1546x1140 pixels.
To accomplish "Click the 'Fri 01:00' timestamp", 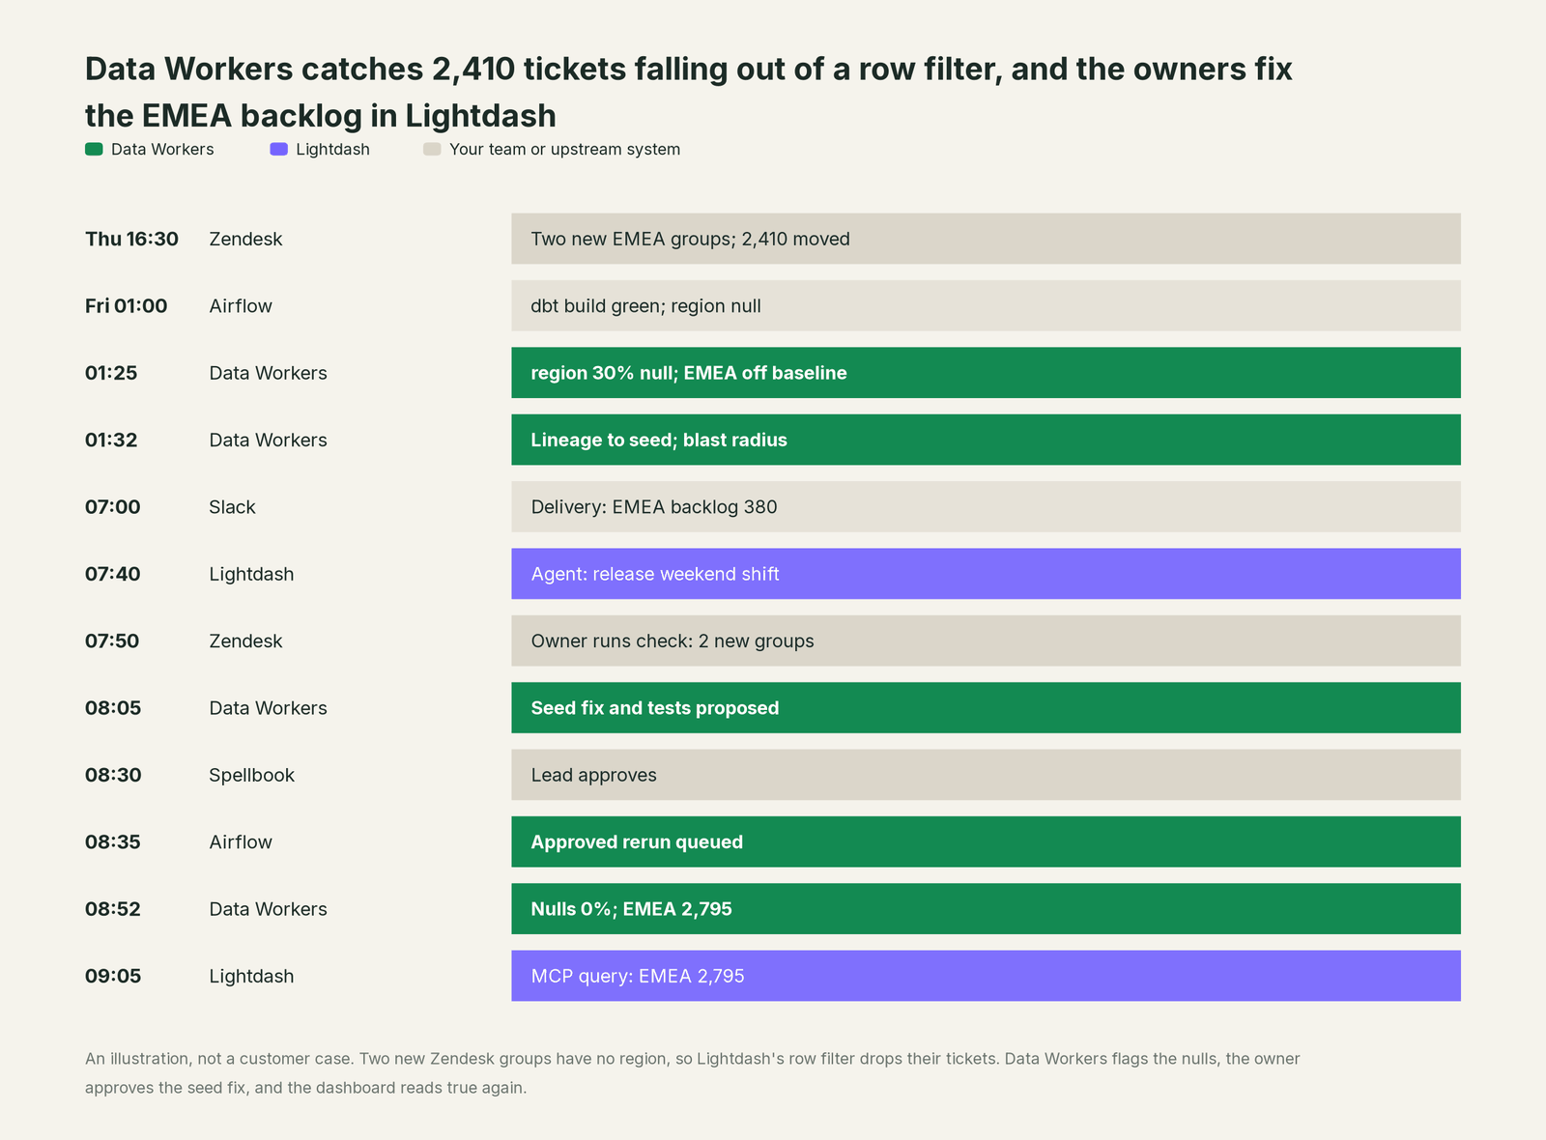I will coord(126,305).
